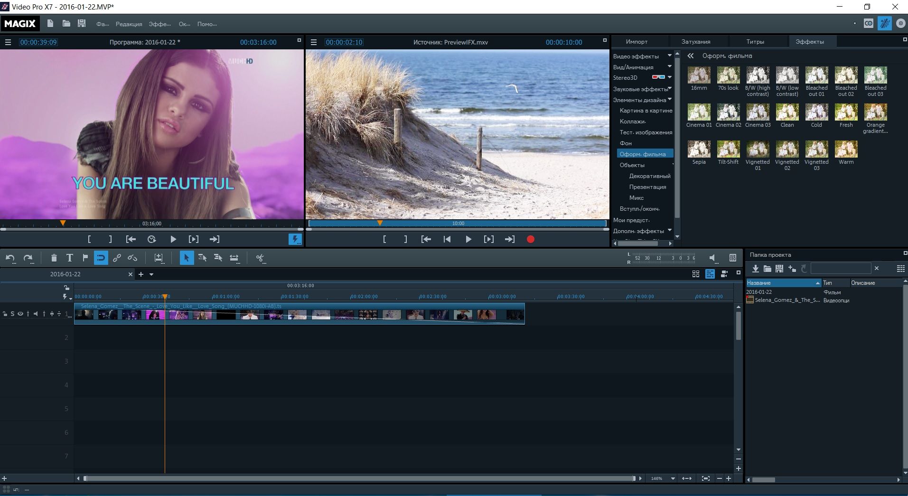Click the timeline horizontal scrollbar
The image size is (908, 496).
tap(359, 478)
